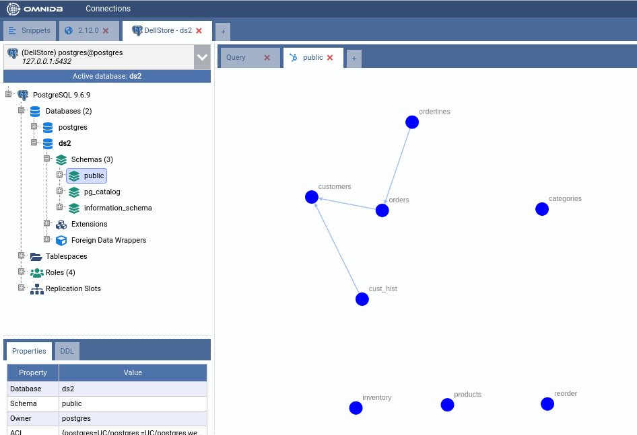Open the Connections menu
Screen dimensions: 637x435
click(x=108, y=9)
